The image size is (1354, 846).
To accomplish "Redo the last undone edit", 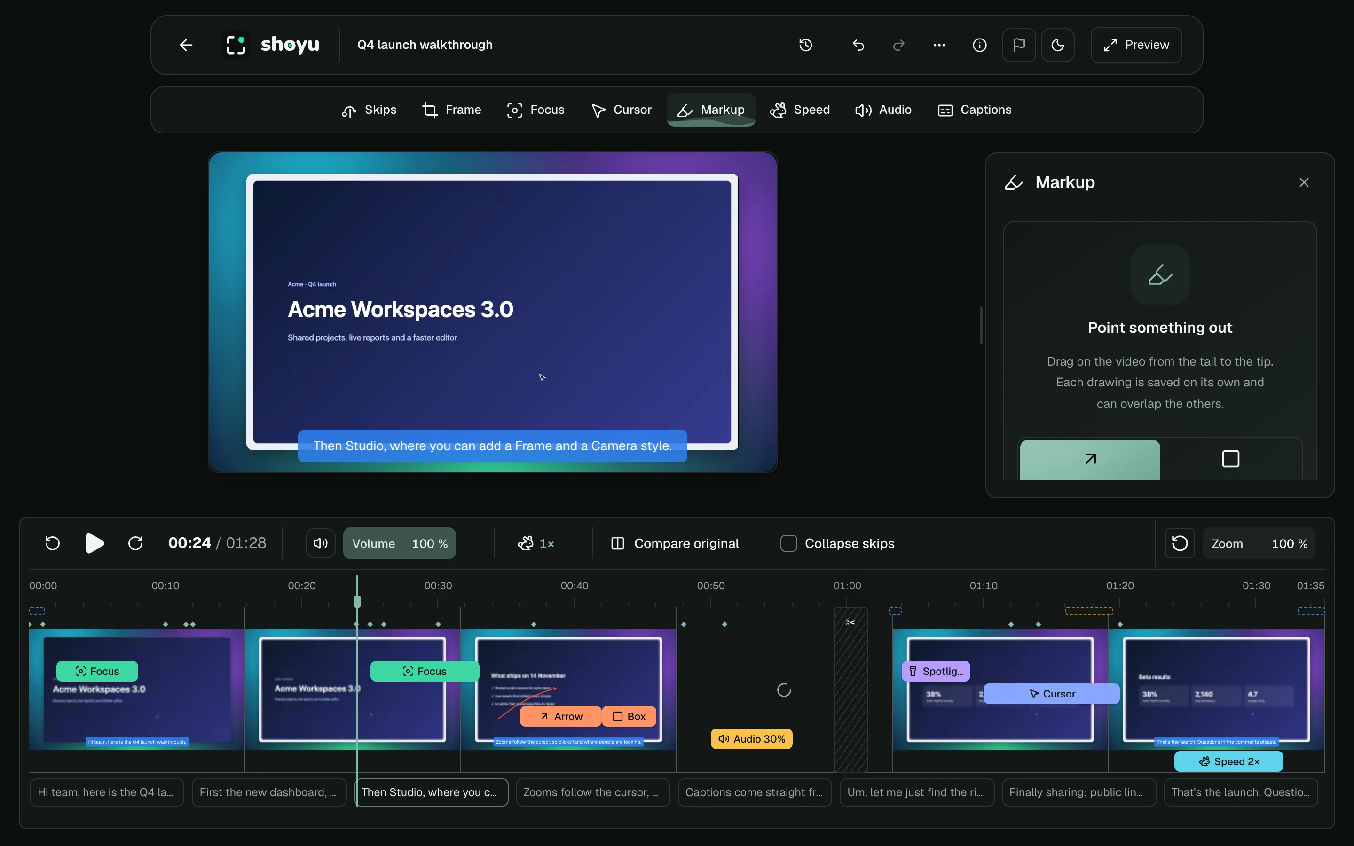I will tap(898, 45).
